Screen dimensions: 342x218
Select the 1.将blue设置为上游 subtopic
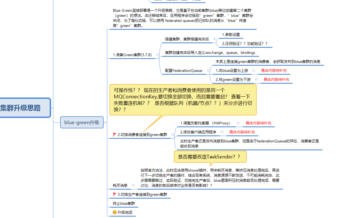[232, 71]
